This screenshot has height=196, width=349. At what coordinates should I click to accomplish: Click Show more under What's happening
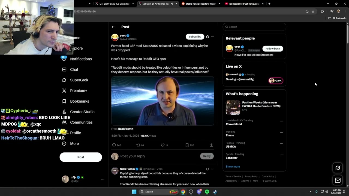[x=233, y=167]
